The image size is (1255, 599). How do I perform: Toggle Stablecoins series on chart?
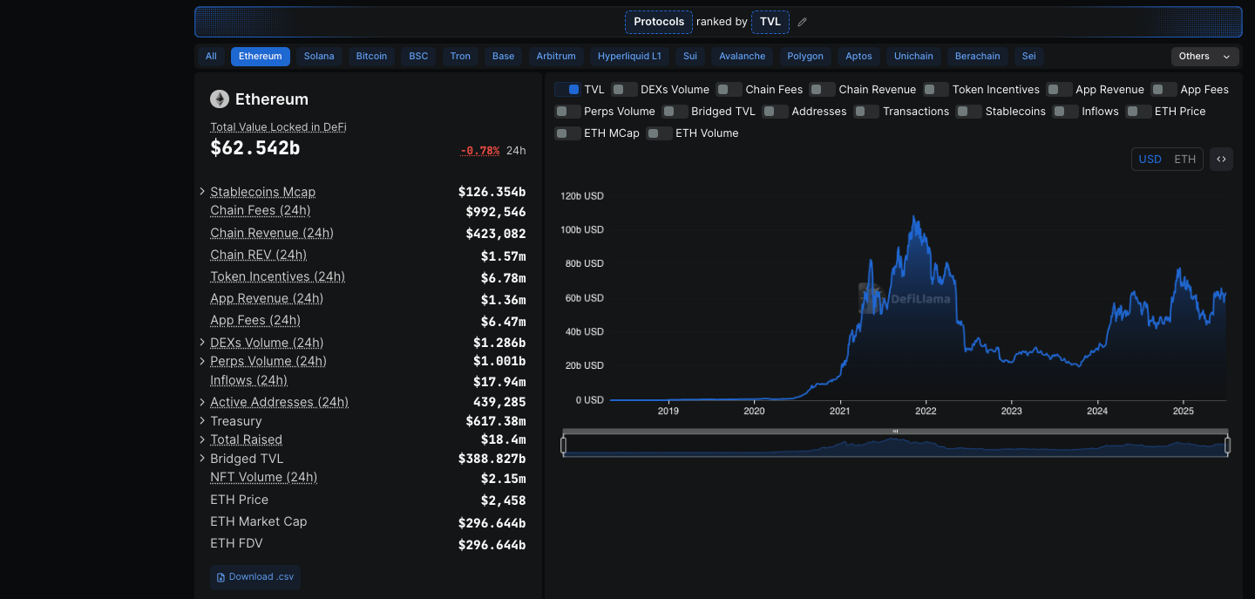tap(969, 112)
